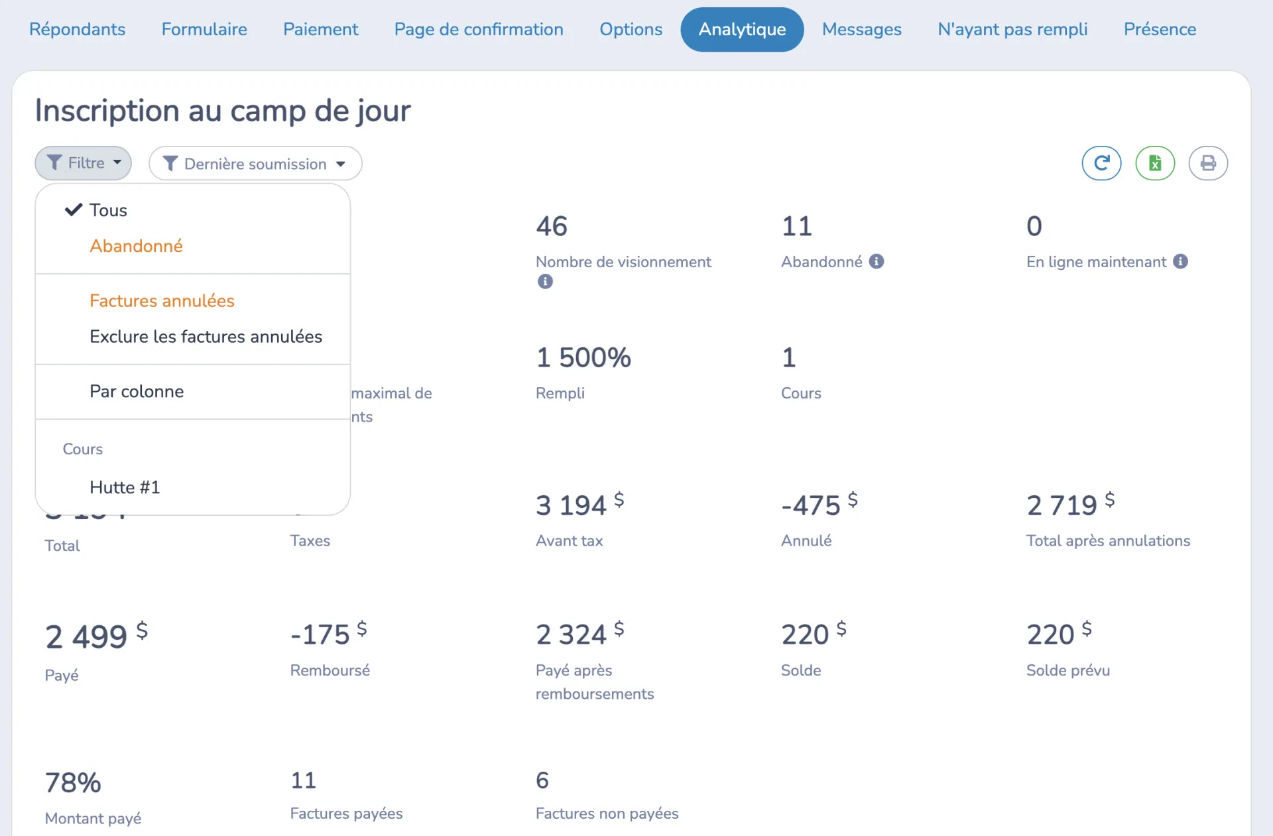
Task: Open the Filtre dropdown
Action: pos(84,163)
